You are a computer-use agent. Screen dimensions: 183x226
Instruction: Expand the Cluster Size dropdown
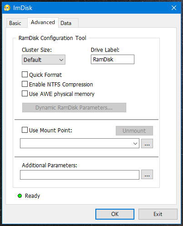point(44,60)
